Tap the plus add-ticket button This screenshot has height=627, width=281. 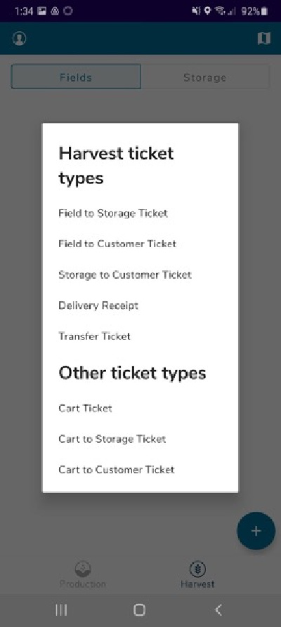256,531
